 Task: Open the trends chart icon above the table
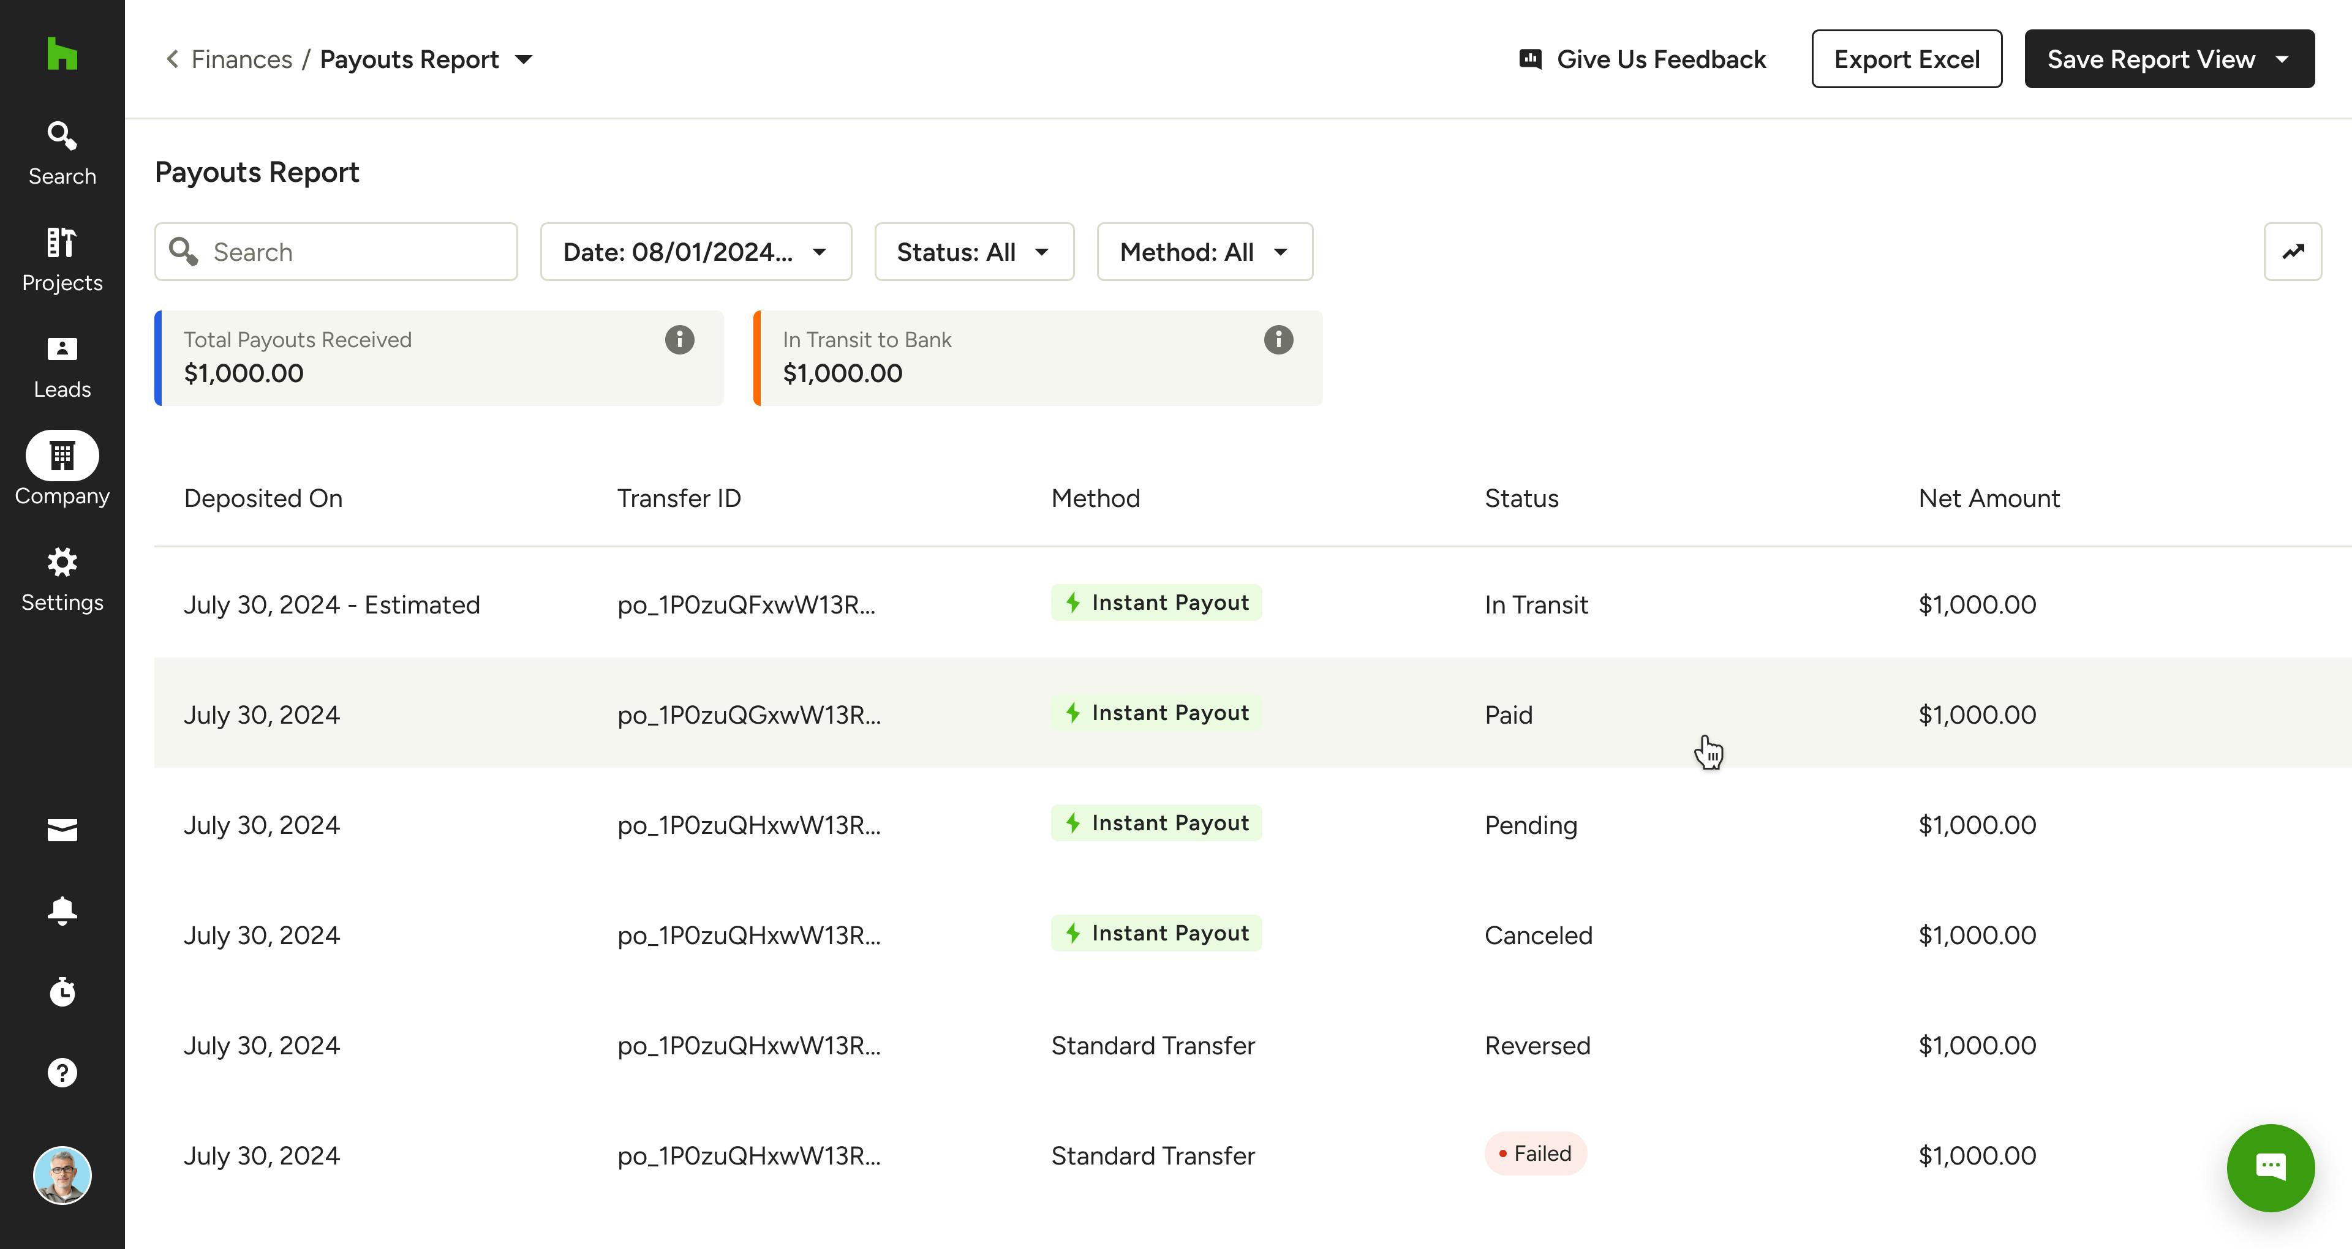[2293, 251]
